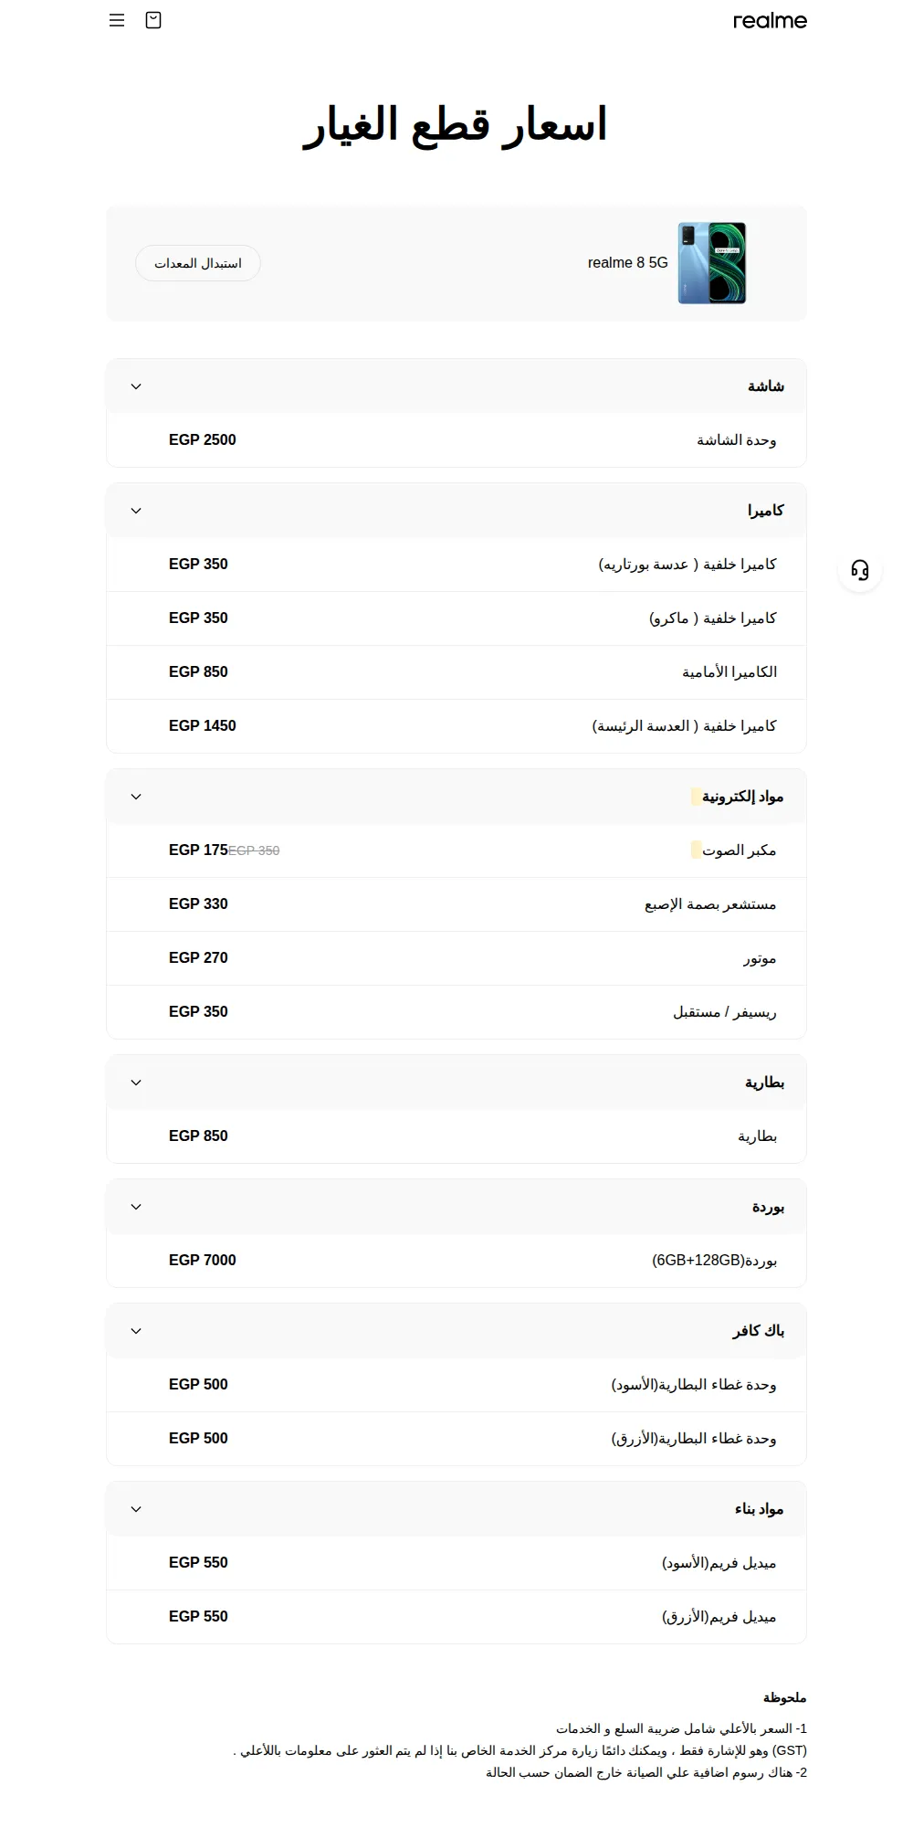
Task: Click the realme logo
Action: [770, 20]
